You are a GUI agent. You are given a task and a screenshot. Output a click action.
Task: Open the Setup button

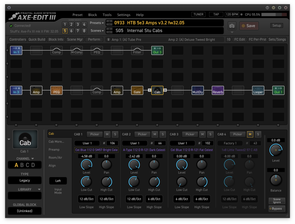click(277, 26)
